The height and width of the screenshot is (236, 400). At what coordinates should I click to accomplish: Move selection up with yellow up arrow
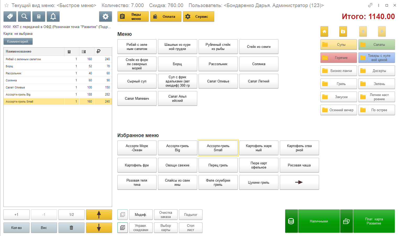(99, 215)
